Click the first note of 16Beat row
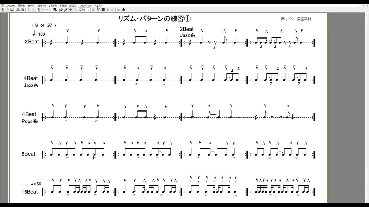The image size is (369, 207). [x=53, y=192]
